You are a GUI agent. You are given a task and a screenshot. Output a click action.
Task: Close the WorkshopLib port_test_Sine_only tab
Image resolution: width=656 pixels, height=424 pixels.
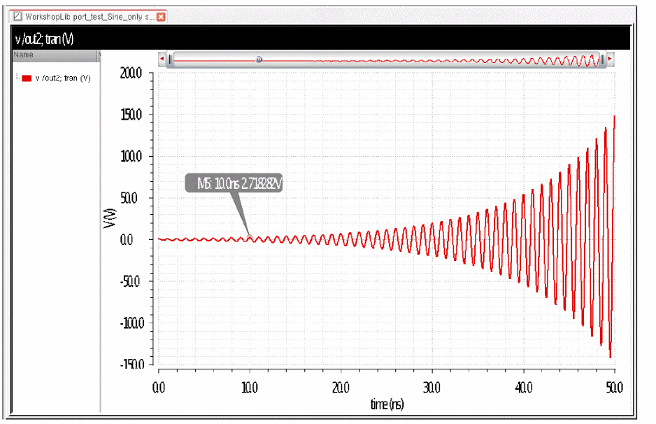click(161, 17)
